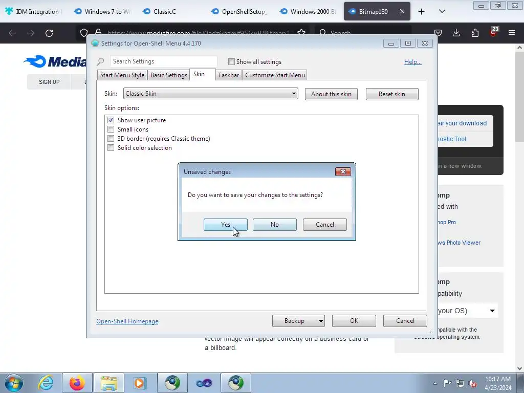Open Firefox downloads panel icon
524x393 pixels.
coord(456,33)
